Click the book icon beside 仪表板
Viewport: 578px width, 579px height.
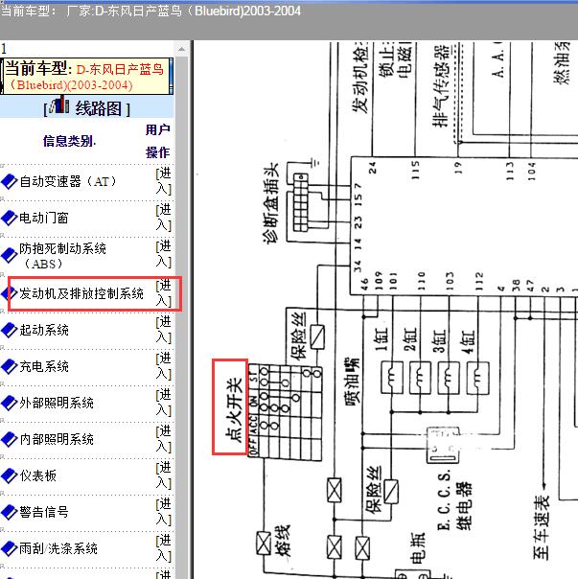pyautogui.click(x=10, y=475)
